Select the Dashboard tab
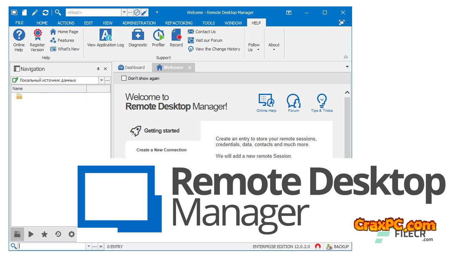458x257 pixels. click(132, 67)
